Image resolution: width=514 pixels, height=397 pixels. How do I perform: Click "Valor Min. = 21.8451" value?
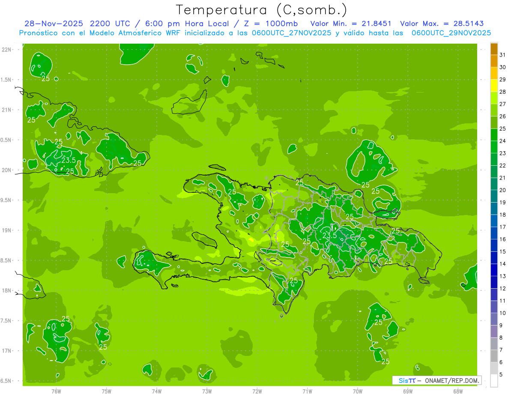pos(351,24)
